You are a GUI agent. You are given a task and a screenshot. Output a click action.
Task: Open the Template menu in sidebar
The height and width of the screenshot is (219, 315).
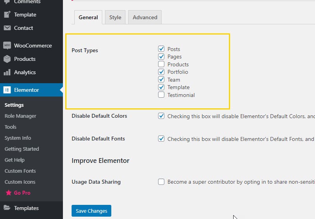tap(31, 15)
